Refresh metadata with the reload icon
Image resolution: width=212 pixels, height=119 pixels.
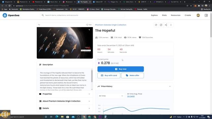pyautogui.click(x=156, y=25)
